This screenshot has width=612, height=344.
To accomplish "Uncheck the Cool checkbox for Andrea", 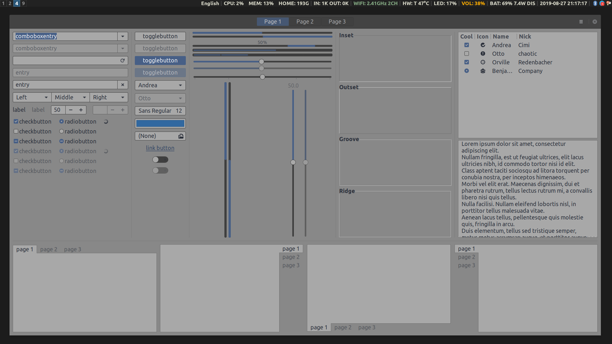I will 467,45.
